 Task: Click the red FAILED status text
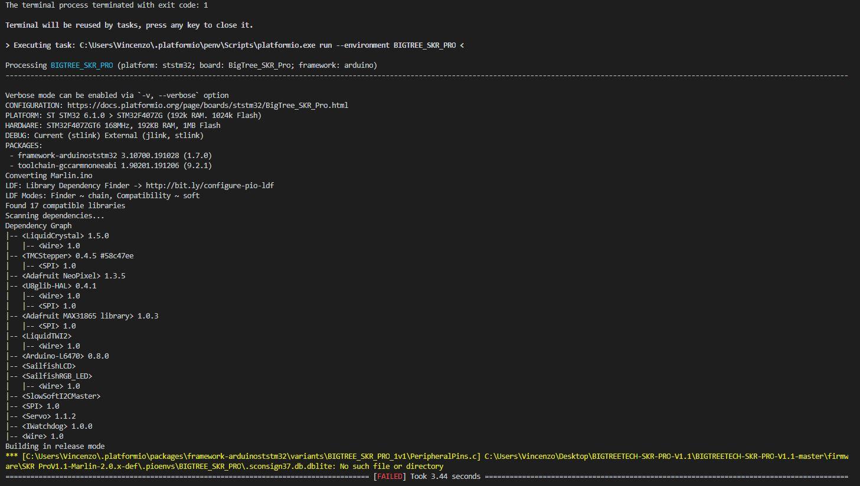(390, 476)
